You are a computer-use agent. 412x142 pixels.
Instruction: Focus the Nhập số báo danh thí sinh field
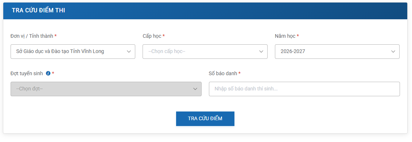304,89
